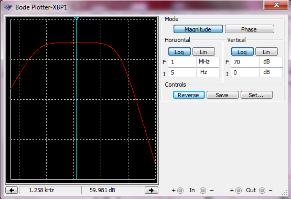Click the Out positive terminal

[239, 191]
